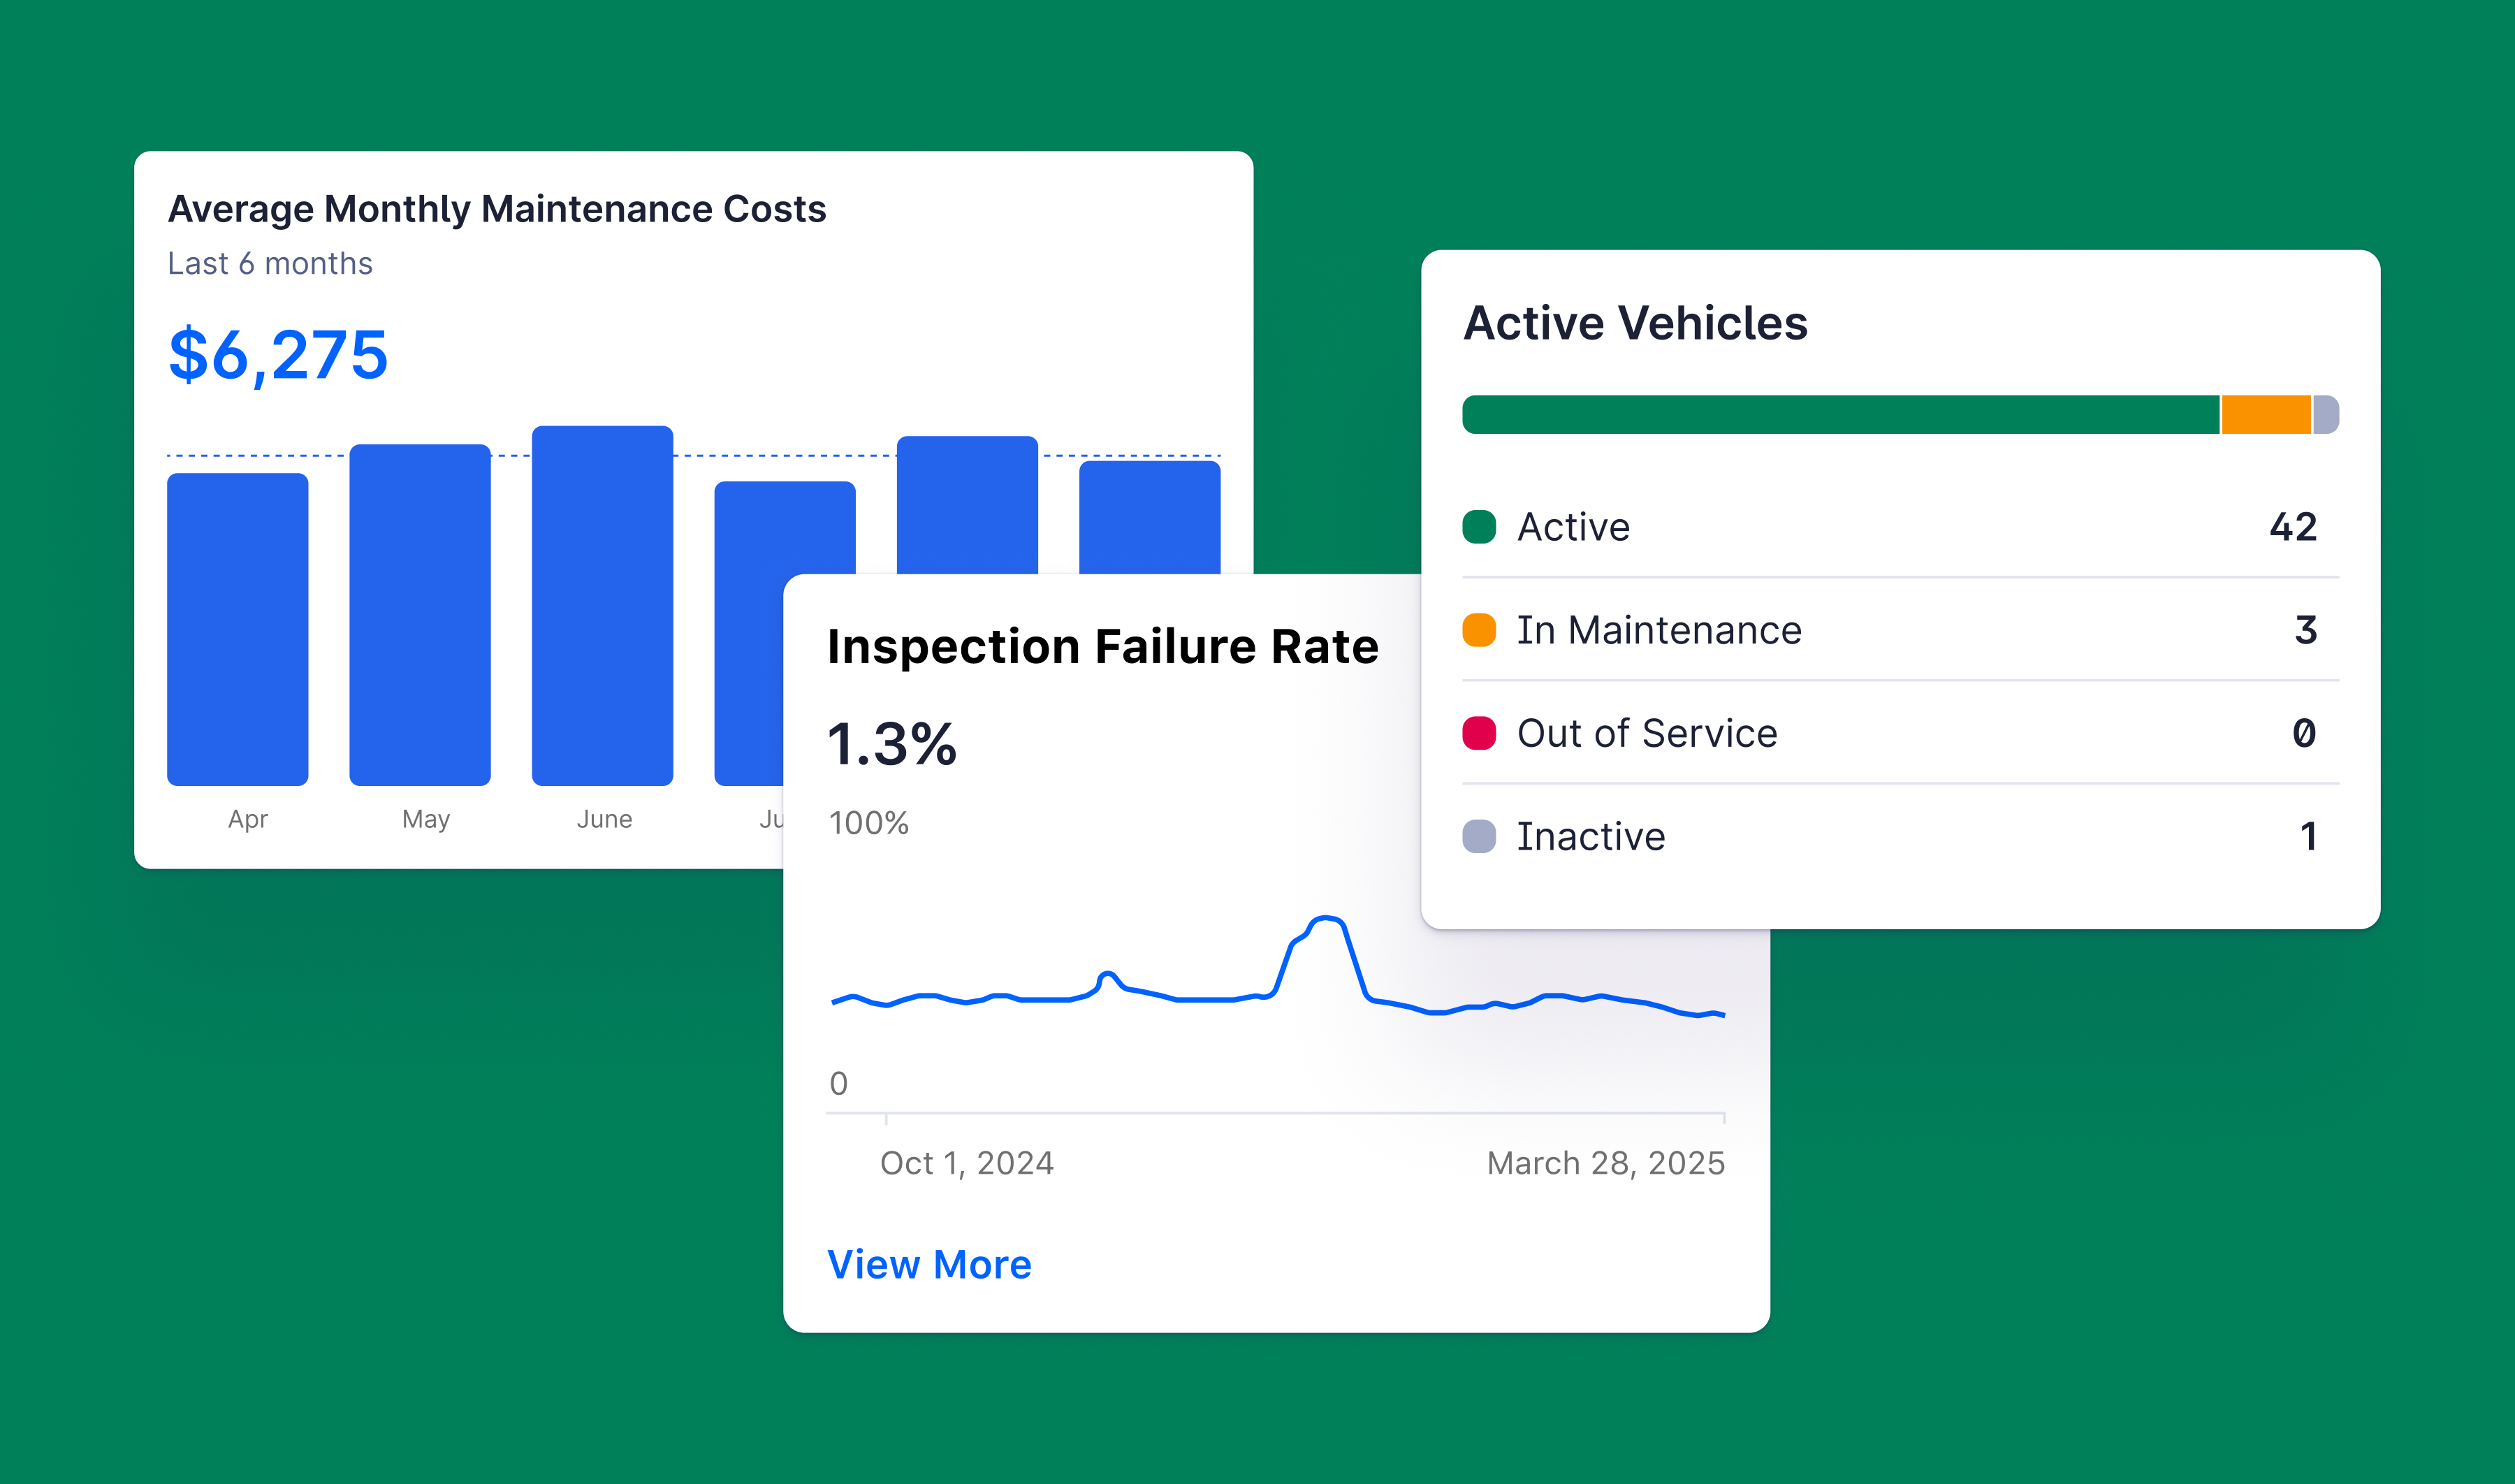
Task: Click the View More link
Action: (928, 1265)
